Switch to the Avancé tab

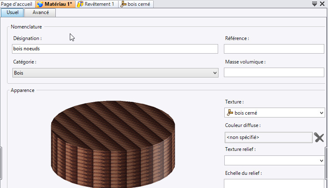40,12
